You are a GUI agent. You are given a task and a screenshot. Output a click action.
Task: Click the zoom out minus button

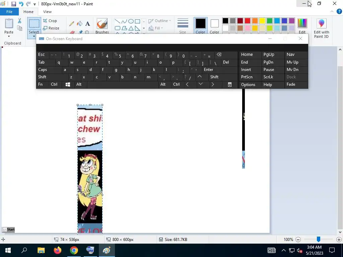(298, 240)
